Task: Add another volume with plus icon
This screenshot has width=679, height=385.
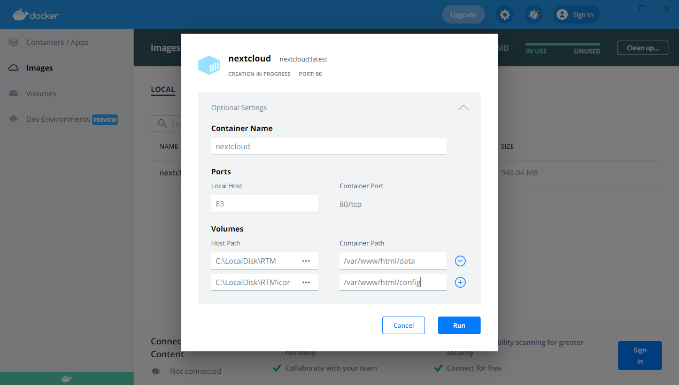Action: pos(460,282)
